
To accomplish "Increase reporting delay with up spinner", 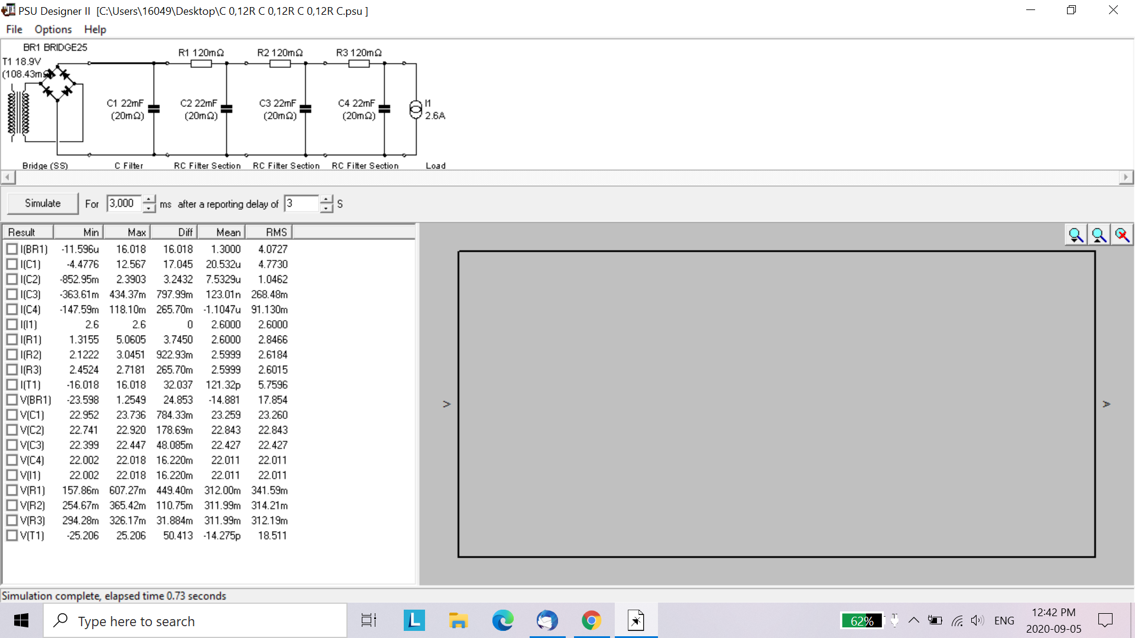I will [x=326, y=199].
